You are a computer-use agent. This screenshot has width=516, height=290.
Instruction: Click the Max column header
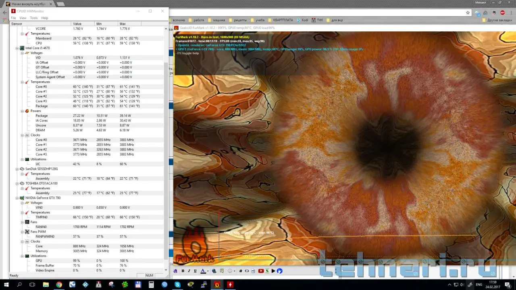(123, 24)
